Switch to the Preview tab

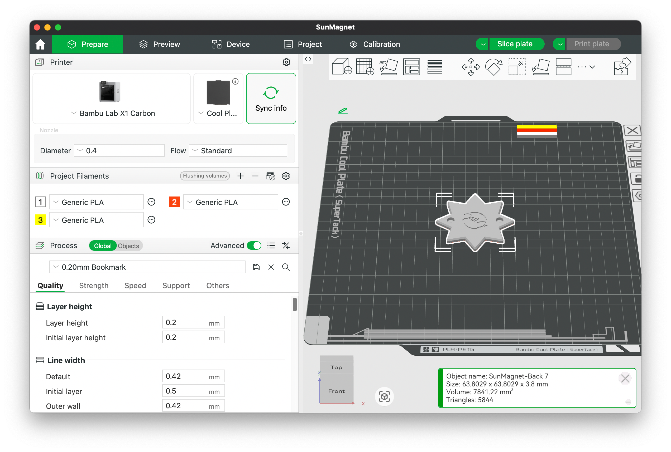click(159, 44)
